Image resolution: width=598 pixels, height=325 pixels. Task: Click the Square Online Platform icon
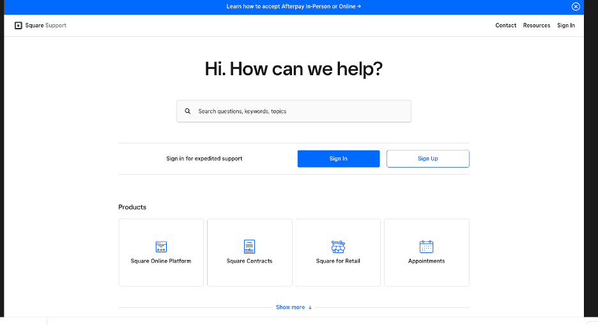tap(161, 247)
